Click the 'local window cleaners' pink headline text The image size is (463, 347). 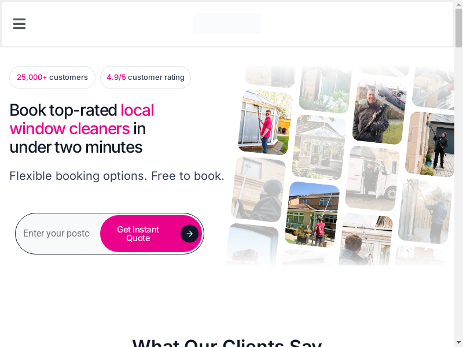click(x=82, y=120)
